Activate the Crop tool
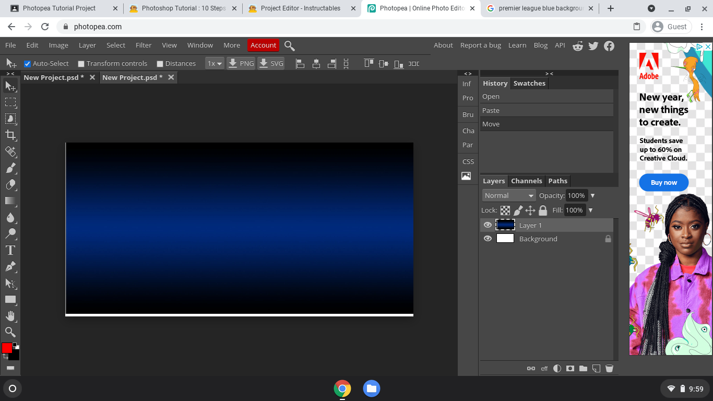 [x=10, y=135]
